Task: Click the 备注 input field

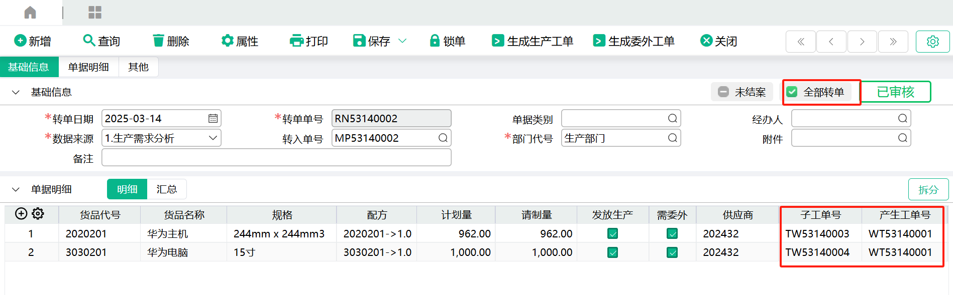Action: 276,158
